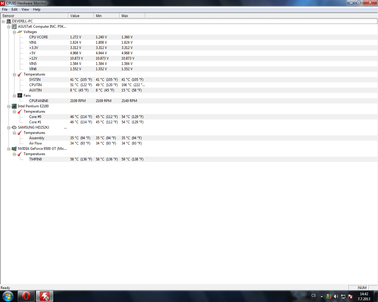Click the SAMSUNG HD252KJ hard drive icon

pos(14,127)
